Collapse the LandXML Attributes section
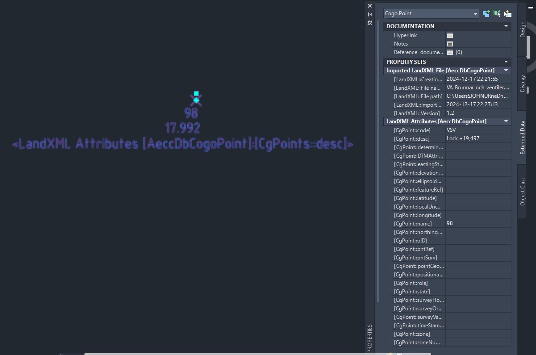The width and height of the screenshot is (536, 355). click(505, 121)
